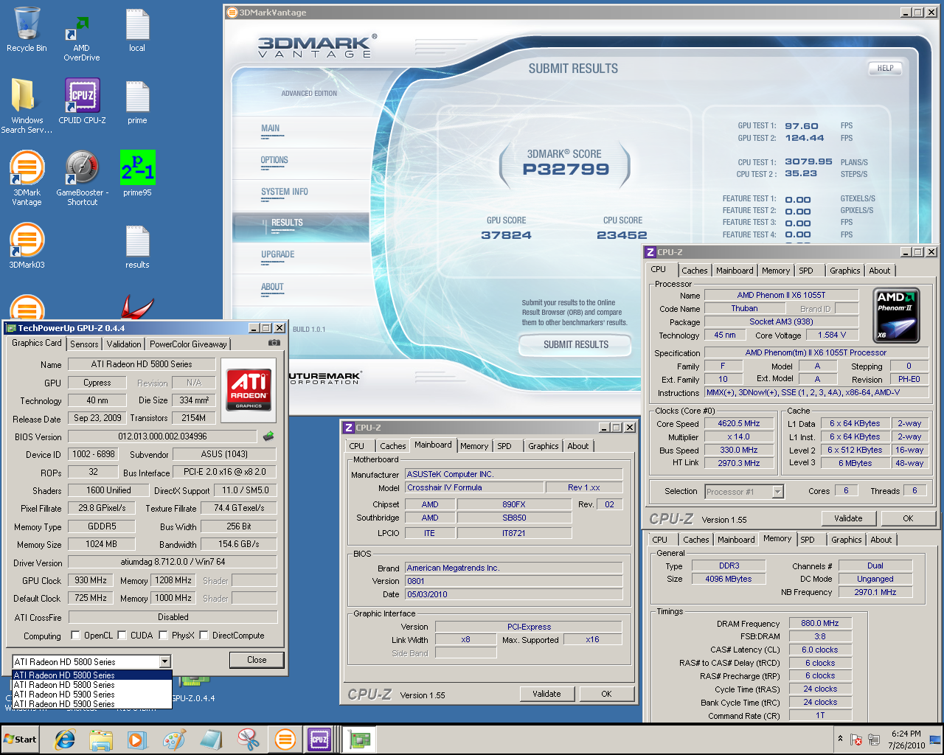The width and height of the screenshot is (944, 755).
Task: Open Paint from the taskbar
Action: coord(174,740)
